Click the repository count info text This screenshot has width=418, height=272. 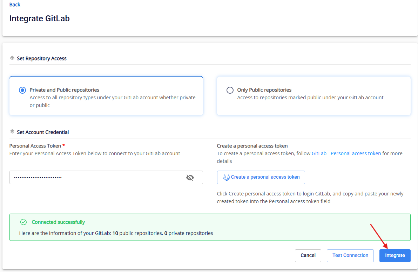coord(116,233)
